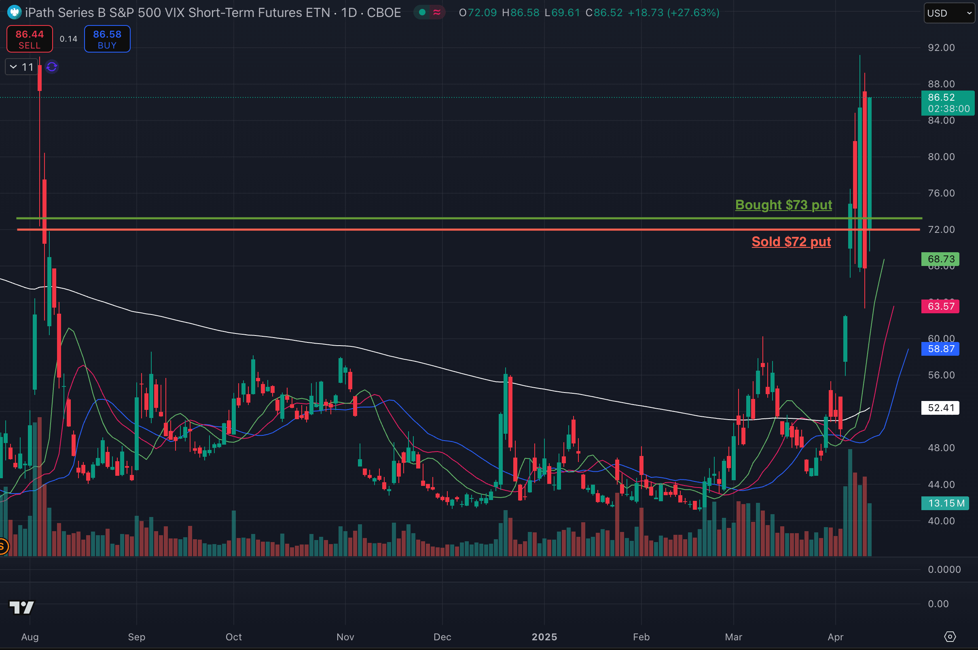
Task: Select the 'Sold $72 put' text annotation
Action: 791,242
